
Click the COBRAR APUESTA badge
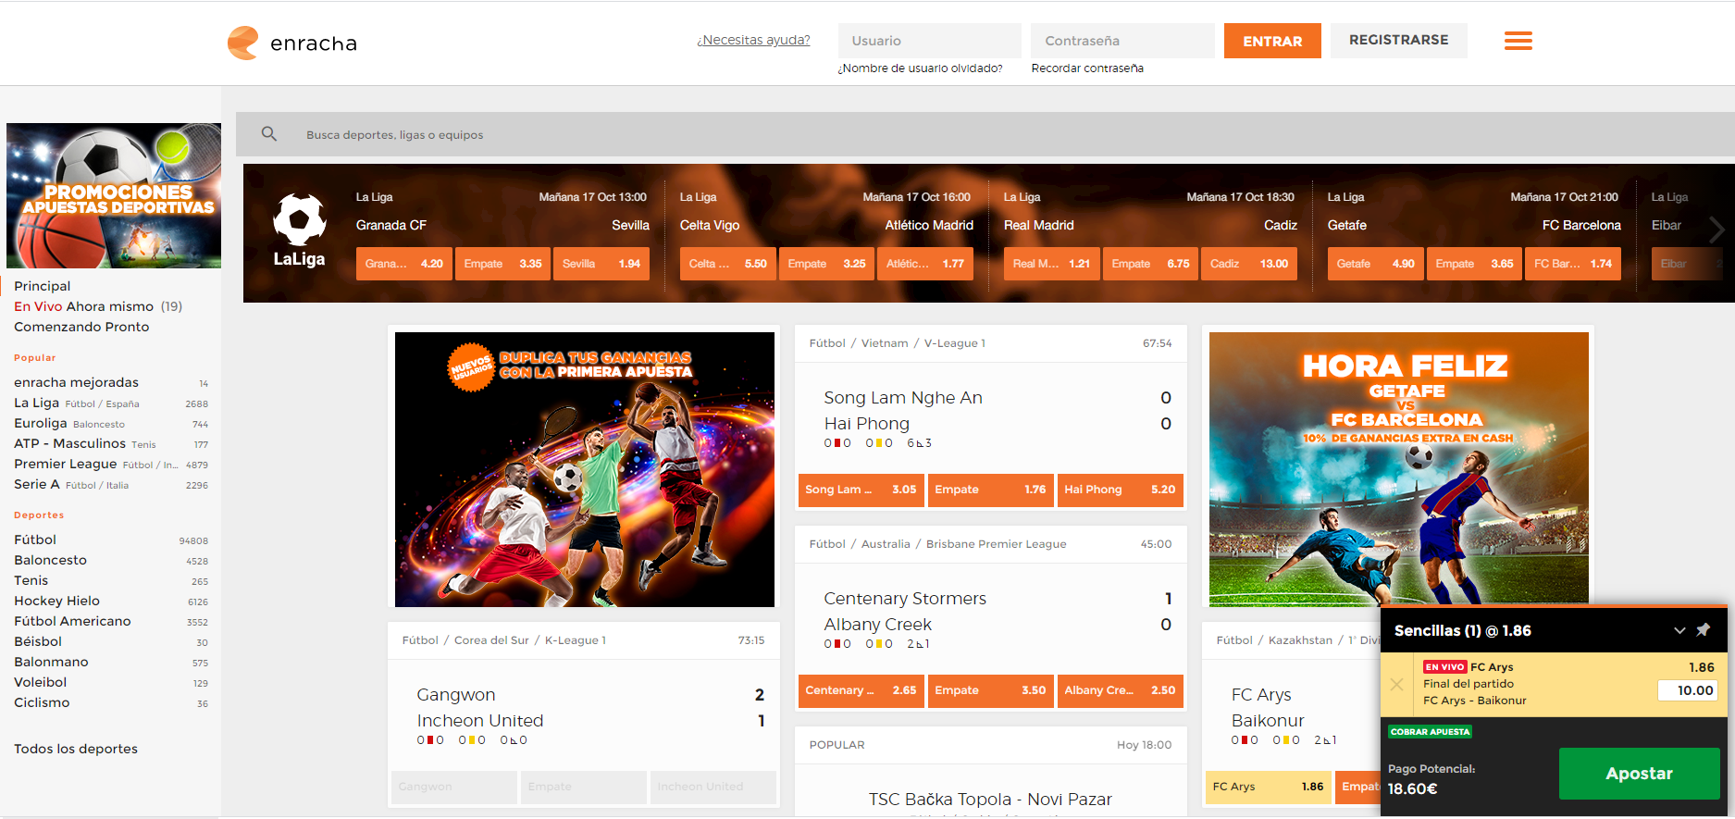click(x=1430, y=731)
